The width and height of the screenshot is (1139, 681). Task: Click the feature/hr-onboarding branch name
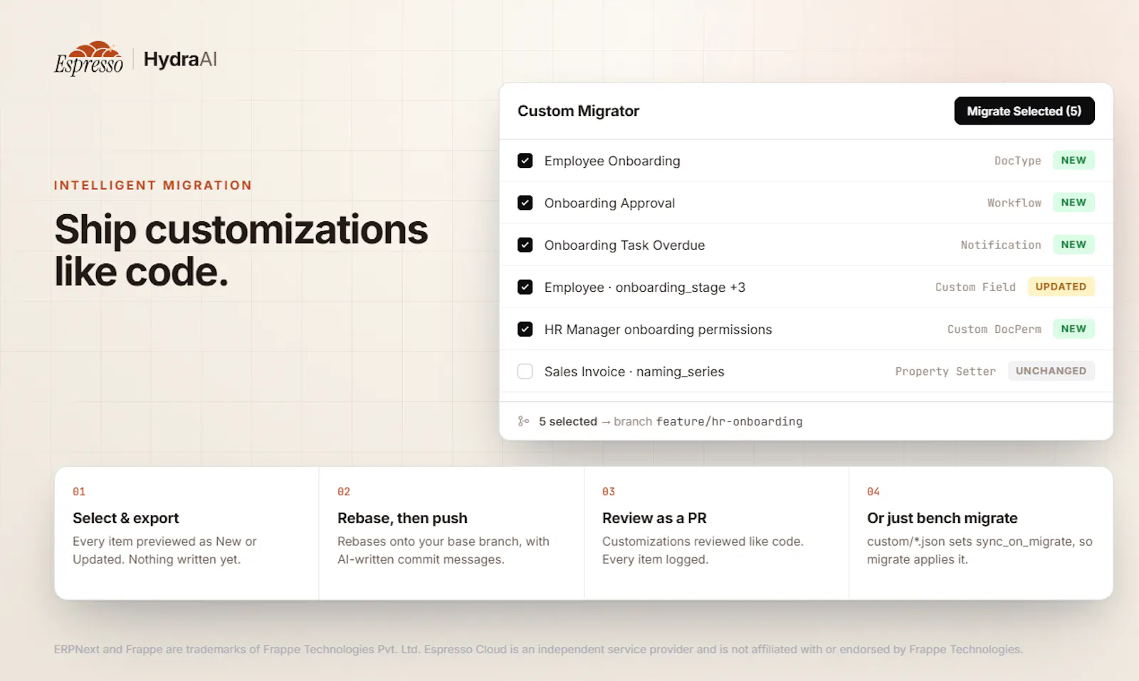tap(729, 421)
